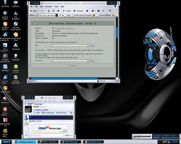Switch to deviantART taskbar button
181x144 pixels.
click(x=93, y=142)
